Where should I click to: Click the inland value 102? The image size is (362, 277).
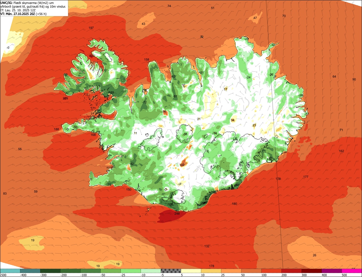tap(182, 165)
